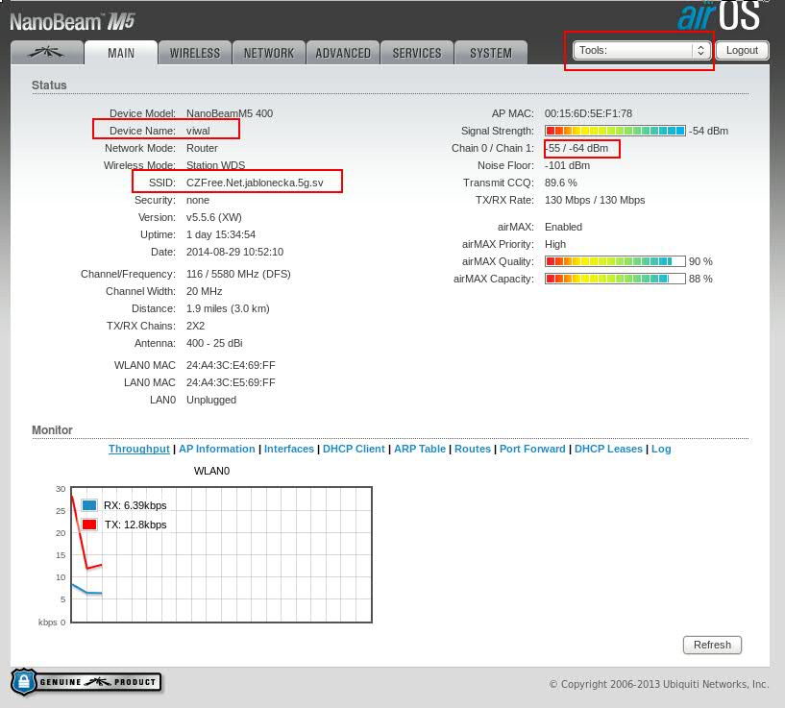Select the version 'v5.5.6 (XW)'

point(213,217)
